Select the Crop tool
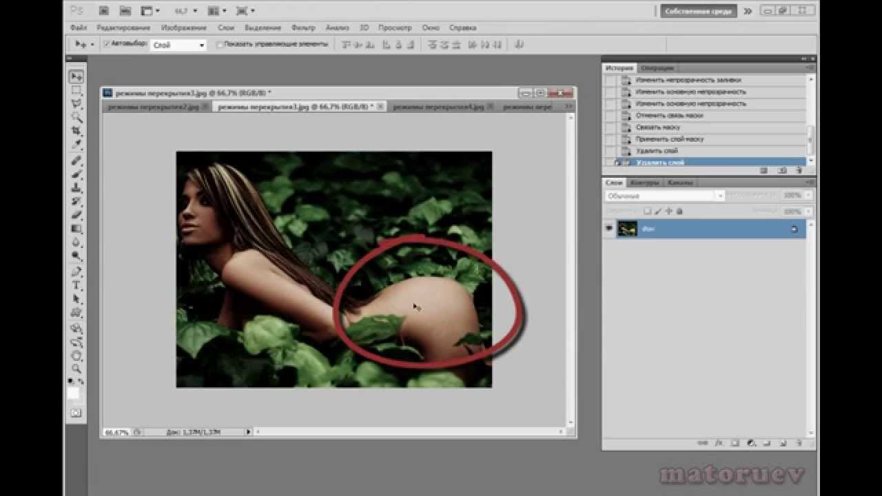 coord(76,131)
